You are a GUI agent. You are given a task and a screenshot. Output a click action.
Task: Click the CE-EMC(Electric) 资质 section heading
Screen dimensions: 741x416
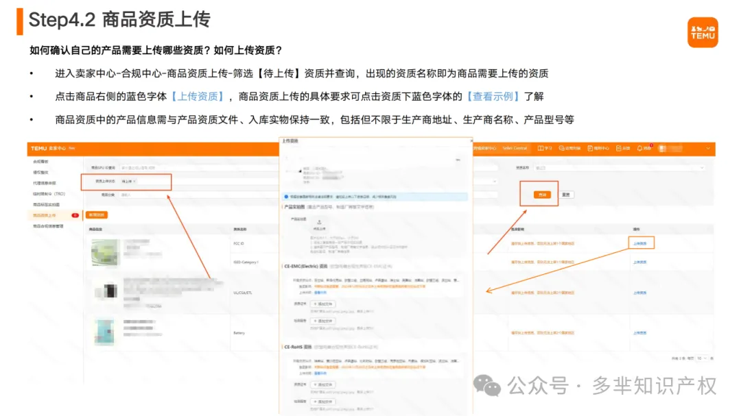click(x=306, y=267)
